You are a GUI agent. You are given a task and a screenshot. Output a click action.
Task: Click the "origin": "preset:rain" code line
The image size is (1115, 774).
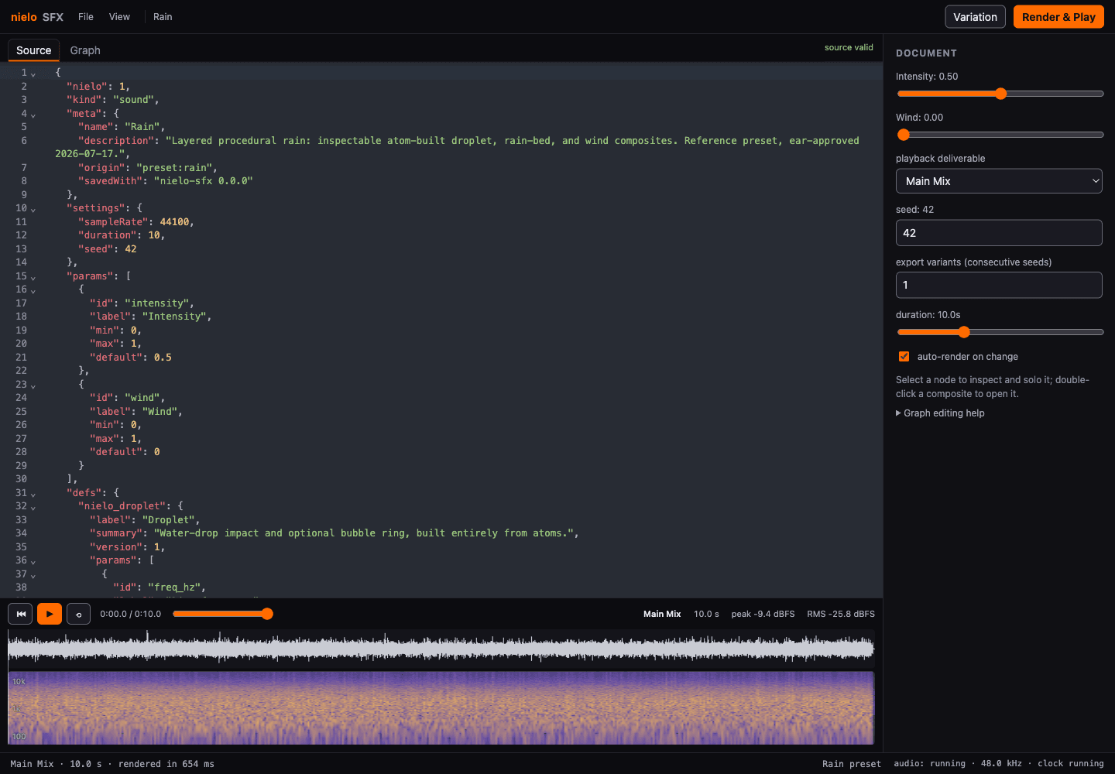coord(147,168)
